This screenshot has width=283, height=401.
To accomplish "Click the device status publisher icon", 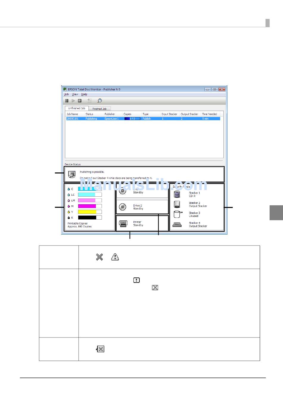I will pyautogui.click(x=72, y=175).
